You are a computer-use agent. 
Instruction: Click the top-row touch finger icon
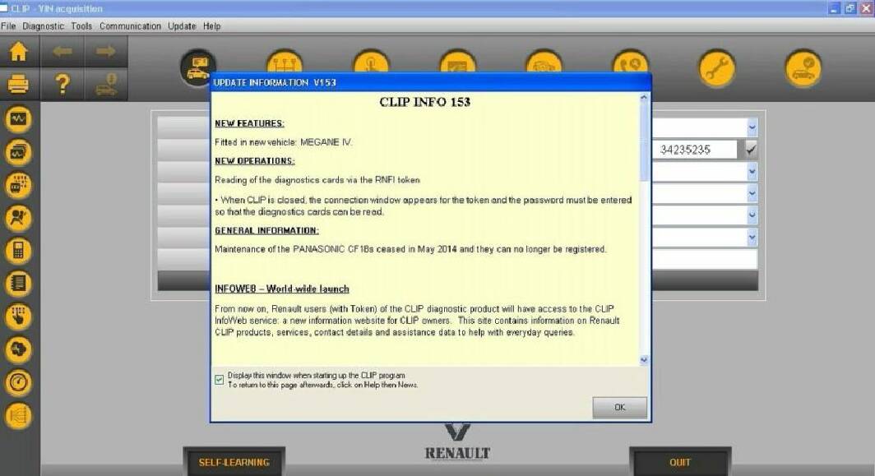pyautogui.click(x=371, y=62)
